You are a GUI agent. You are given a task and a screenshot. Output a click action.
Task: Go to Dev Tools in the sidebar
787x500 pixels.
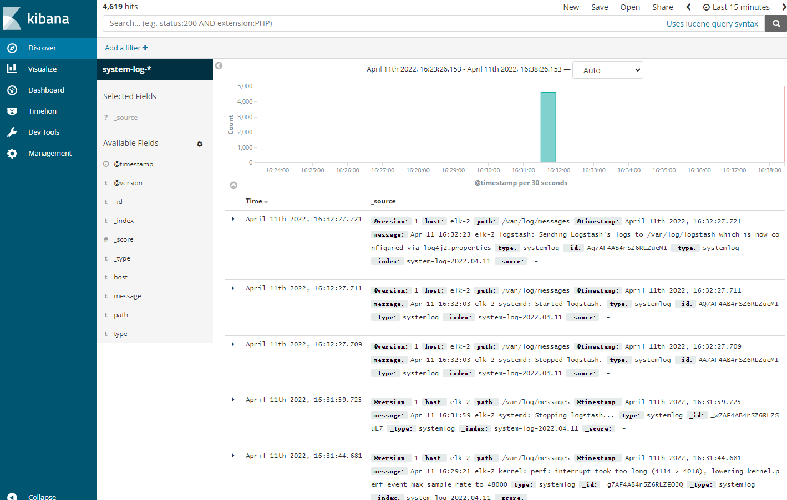point(44,132)
